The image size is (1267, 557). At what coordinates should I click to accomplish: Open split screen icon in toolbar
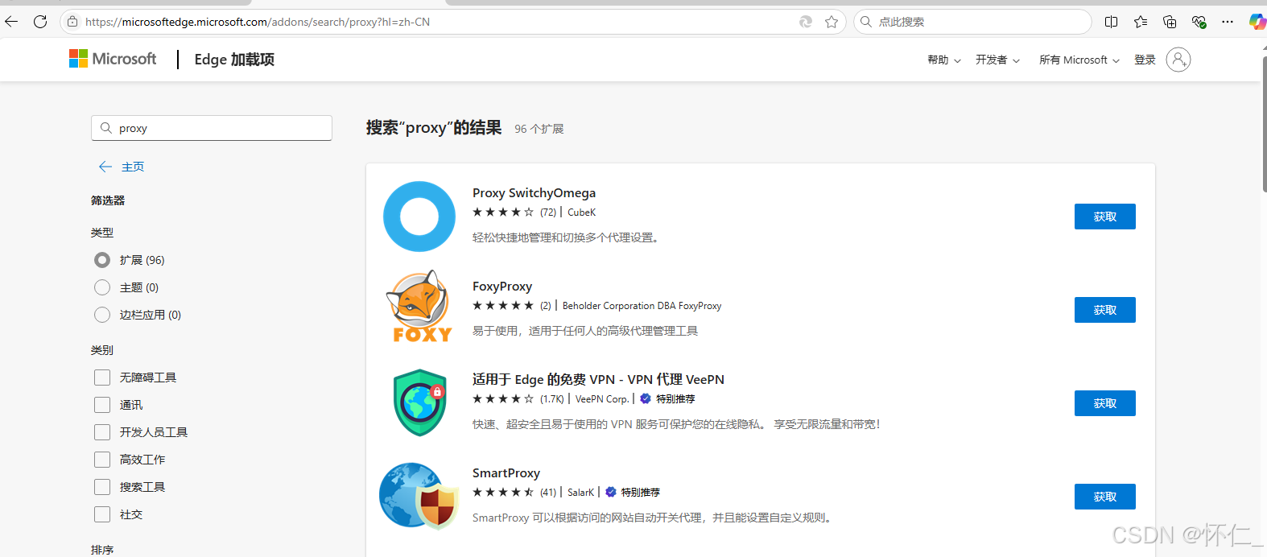coord(1112,22)
